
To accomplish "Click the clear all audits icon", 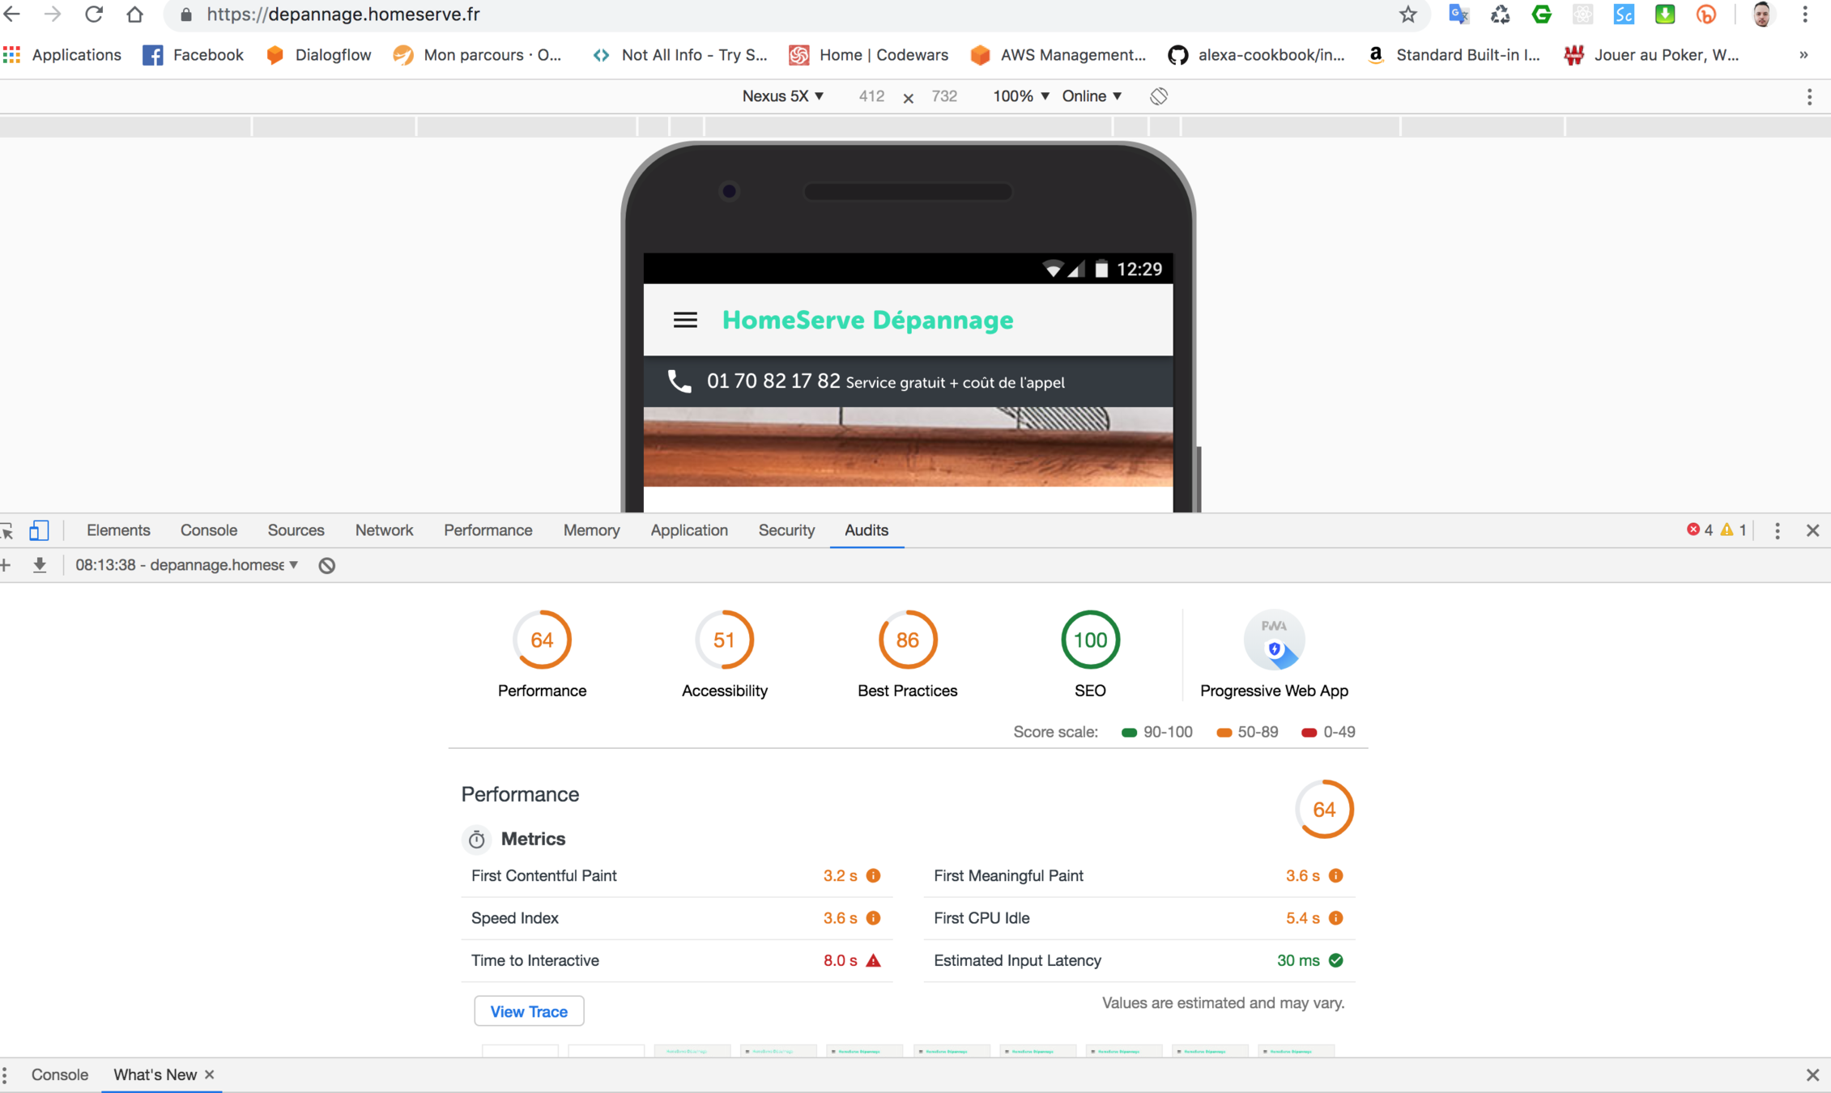I will (326, 565).
